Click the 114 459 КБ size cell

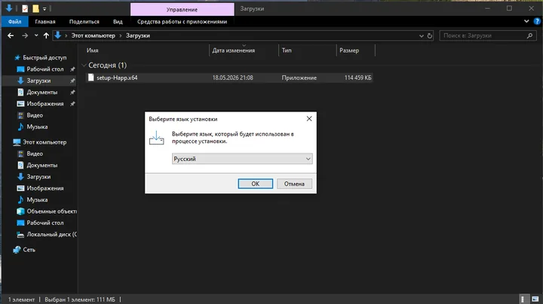click(357, 78)
